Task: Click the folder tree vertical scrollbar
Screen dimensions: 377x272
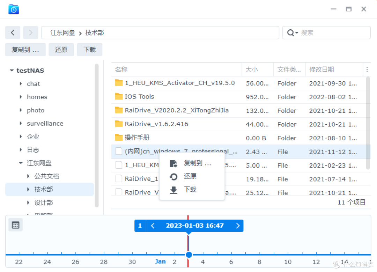Action: point(97,135)
